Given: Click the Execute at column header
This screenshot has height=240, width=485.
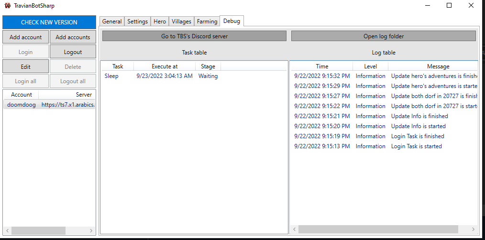Looking at the screenshot, I should coord(165,66).
